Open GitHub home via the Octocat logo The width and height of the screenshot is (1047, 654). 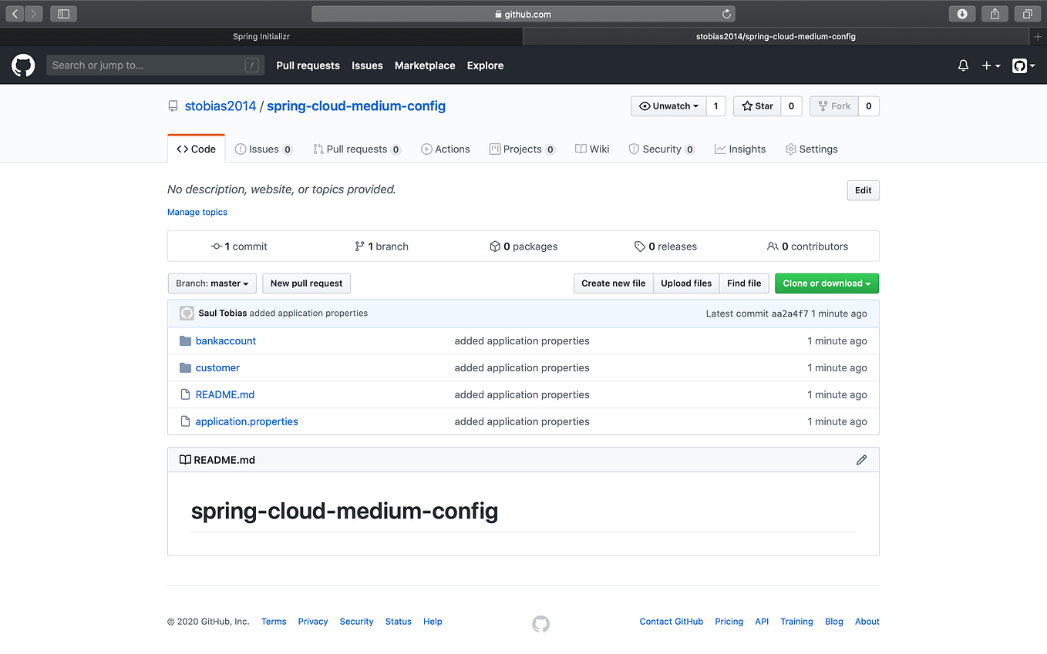click(x=23, y=65)
